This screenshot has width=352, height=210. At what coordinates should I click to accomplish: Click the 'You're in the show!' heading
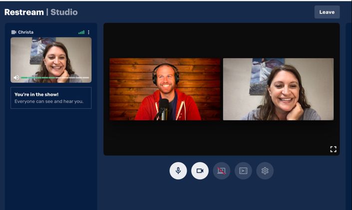pos(36,94)
